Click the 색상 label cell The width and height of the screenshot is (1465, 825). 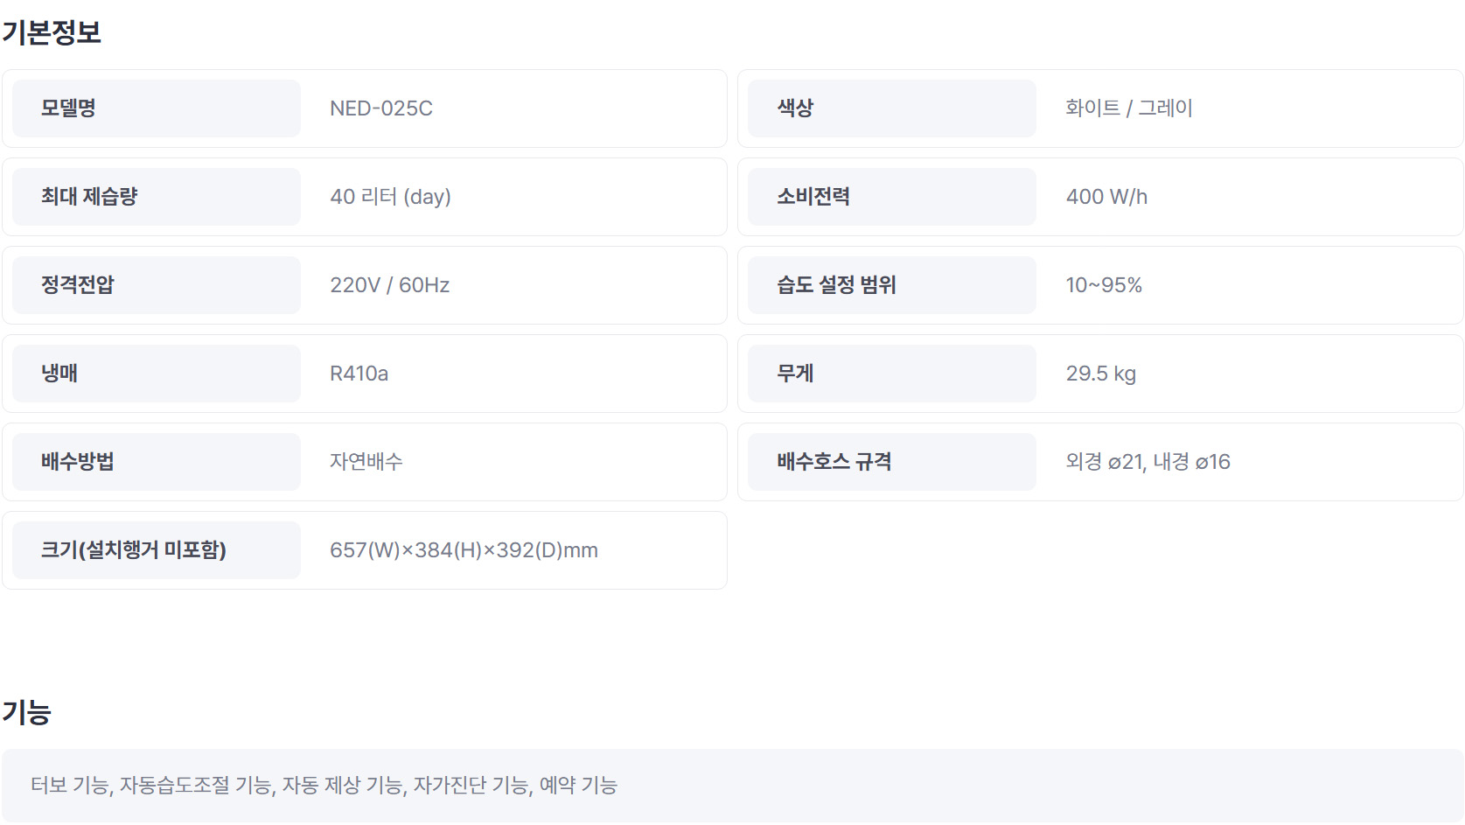click(892, 108)
